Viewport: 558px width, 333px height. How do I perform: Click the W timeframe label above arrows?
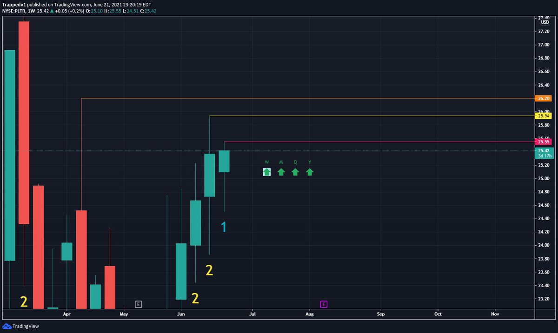[266, 162]
